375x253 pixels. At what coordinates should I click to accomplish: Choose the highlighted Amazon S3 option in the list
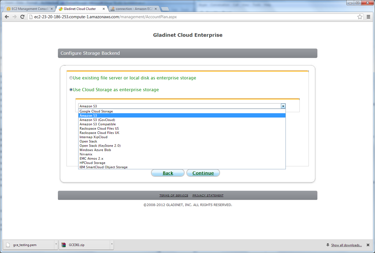point(182,115)
